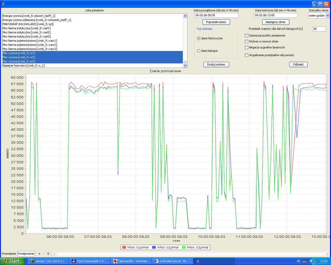
Task: Click the keyboard icon in system tray
Action: click(x=305, y=261)
